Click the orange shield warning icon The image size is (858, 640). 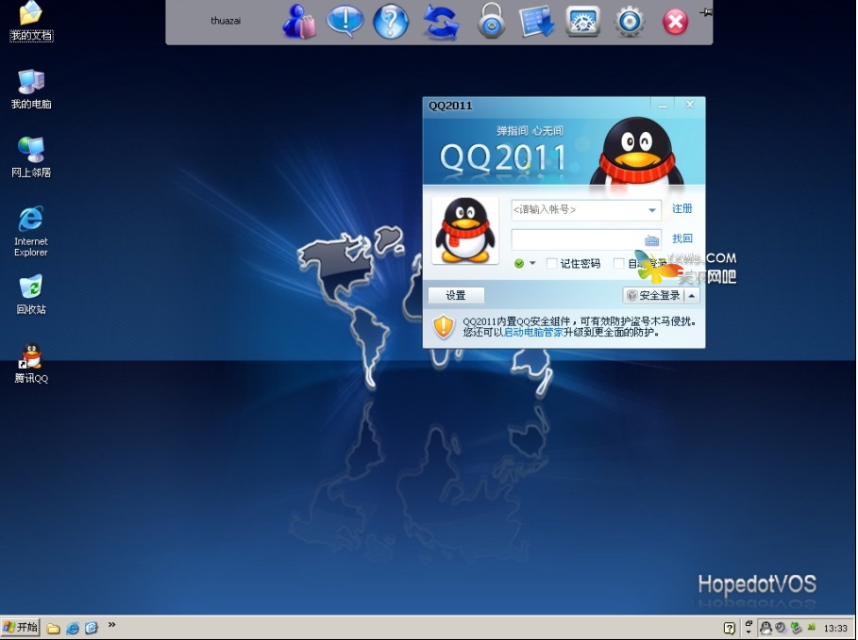pyautogui.click(x=444, y=326)
